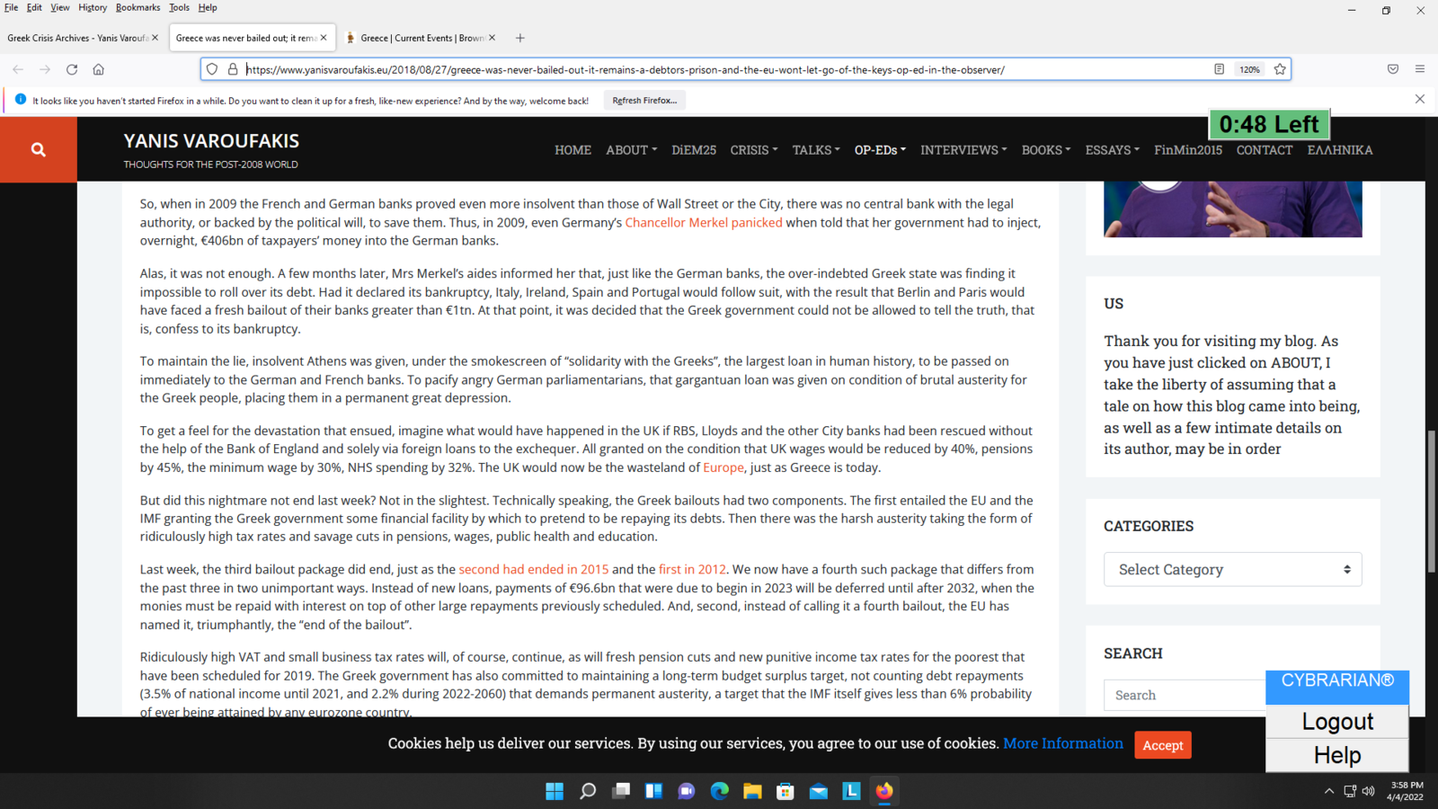Open File Explorer from taskbar
The image size is (1438, 809).
[752, 791]
